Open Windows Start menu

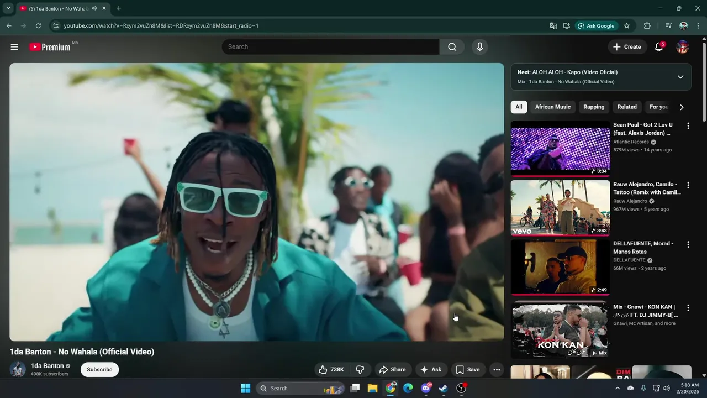[246, 388]
